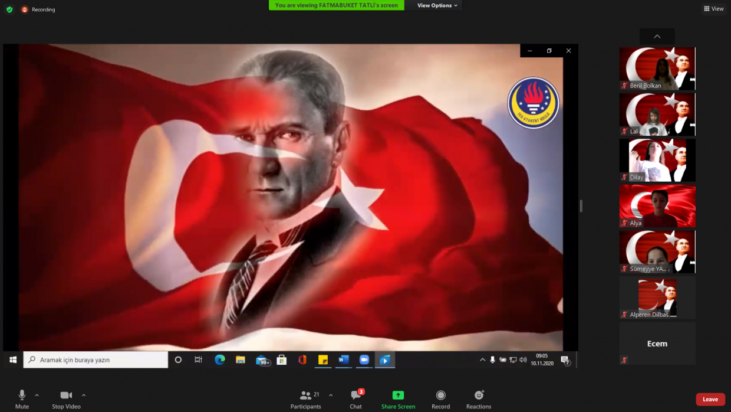Select Alya's video thumbnail
This screenshot has height=412, width=731.
(x=657, y=206)
